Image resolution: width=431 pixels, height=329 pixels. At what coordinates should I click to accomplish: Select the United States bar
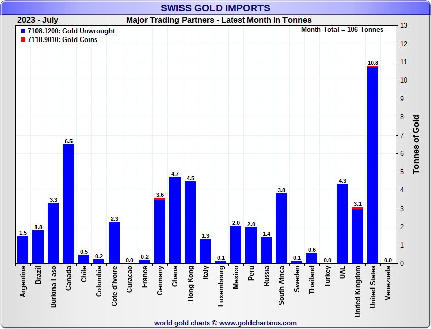pos(373,165)
